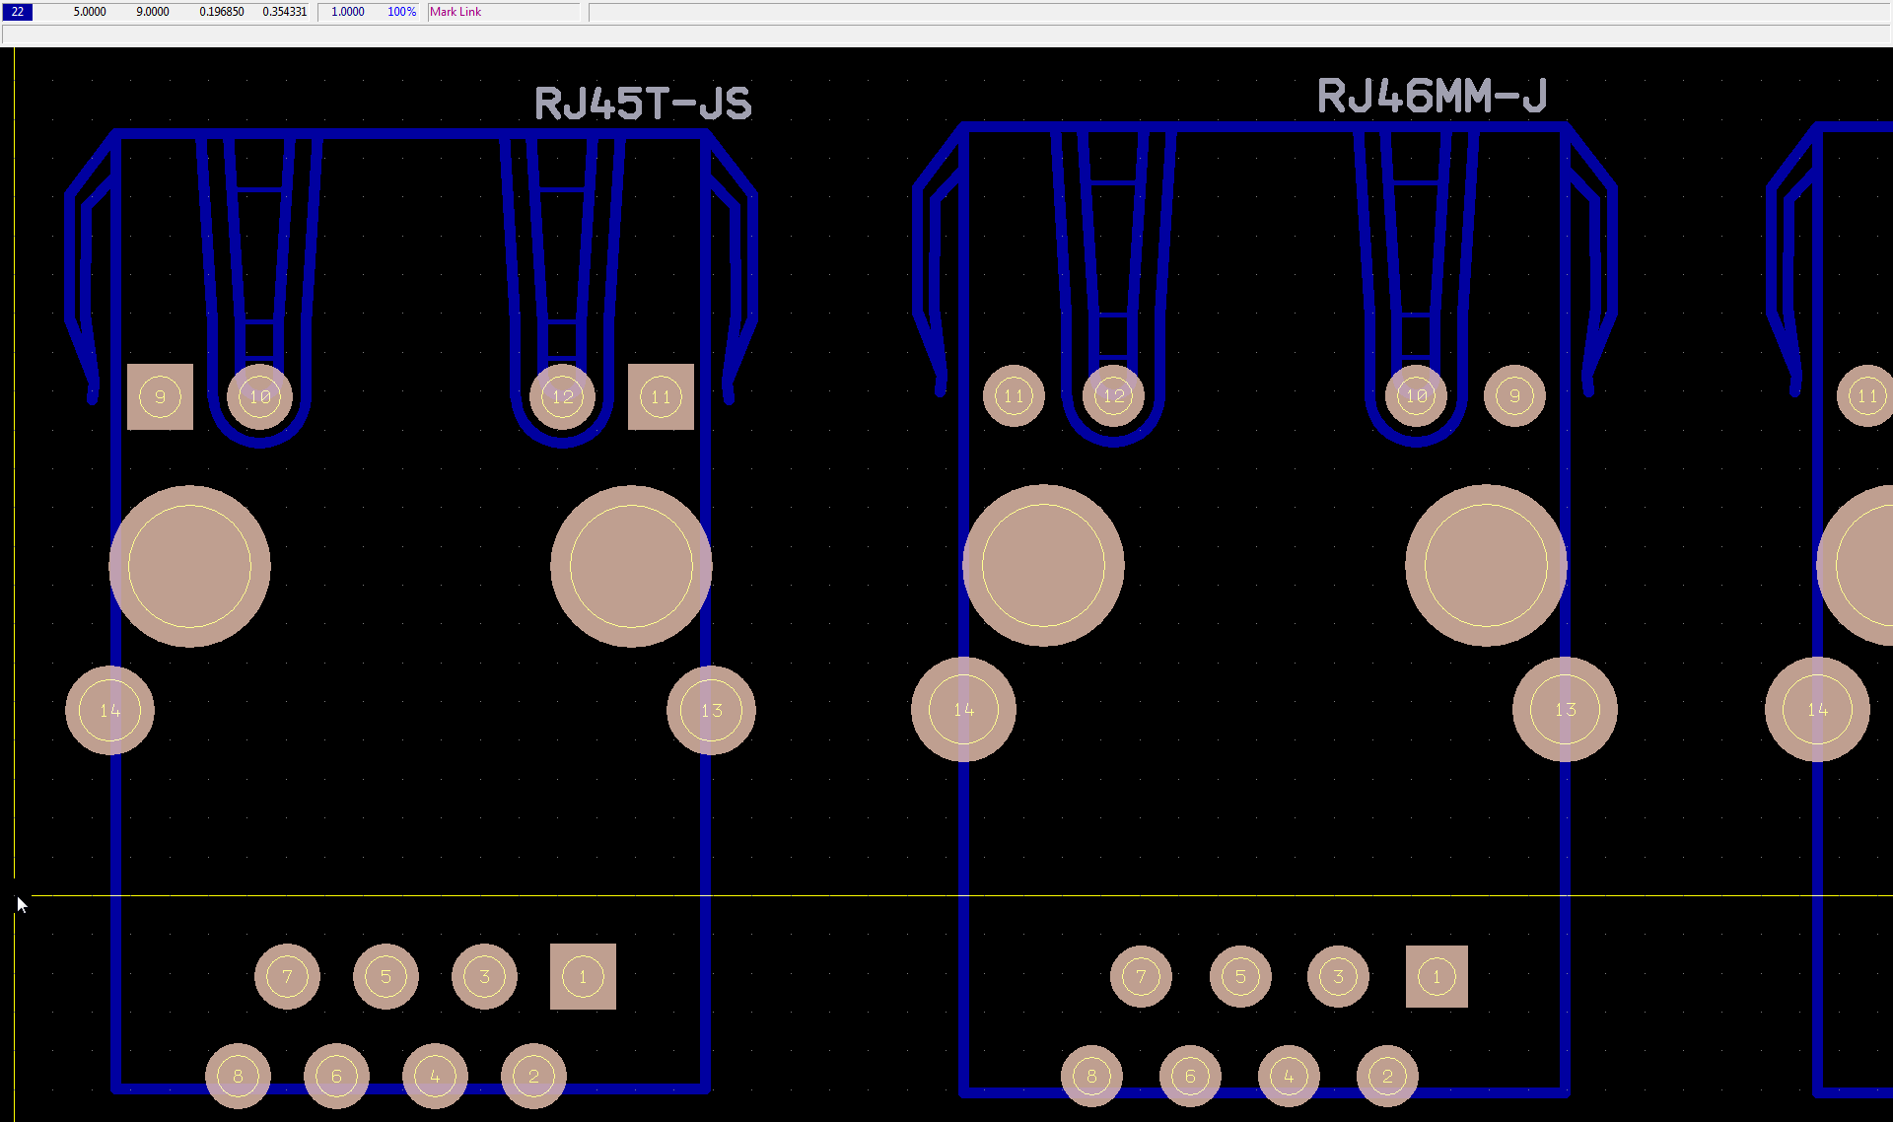This screenshot has width=1893, height=1122.
Task: Click the 9.0000 coordinate value
Action: coord(153,12)
